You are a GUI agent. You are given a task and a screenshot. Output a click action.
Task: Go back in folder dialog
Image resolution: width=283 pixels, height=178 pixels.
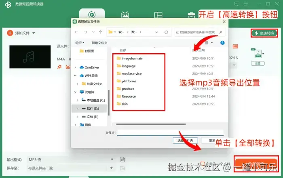[x=76, y=32]
